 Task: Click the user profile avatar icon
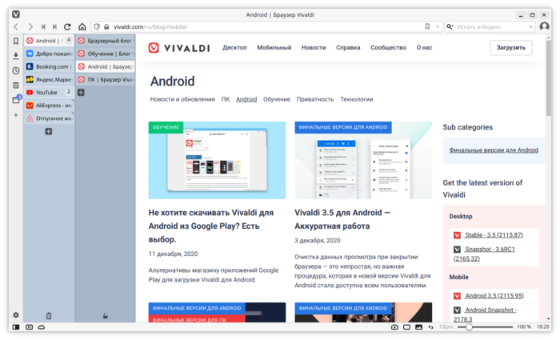[544, 27]
